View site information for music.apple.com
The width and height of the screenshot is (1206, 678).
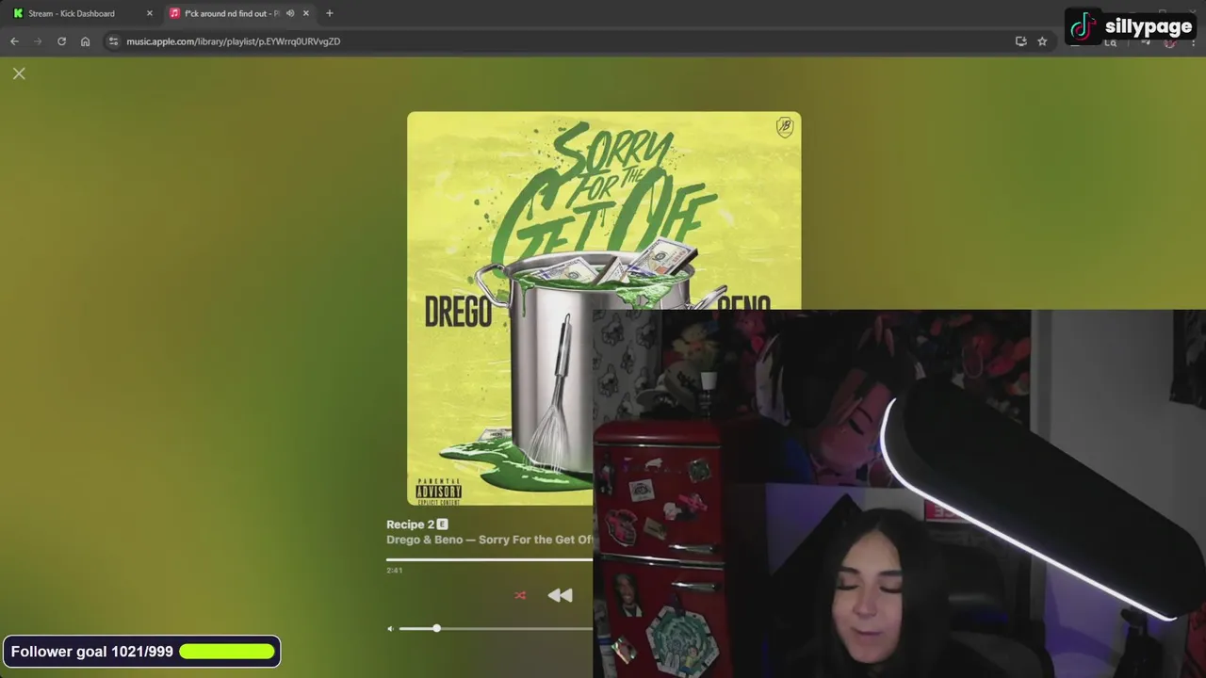[x=113, y=41]
